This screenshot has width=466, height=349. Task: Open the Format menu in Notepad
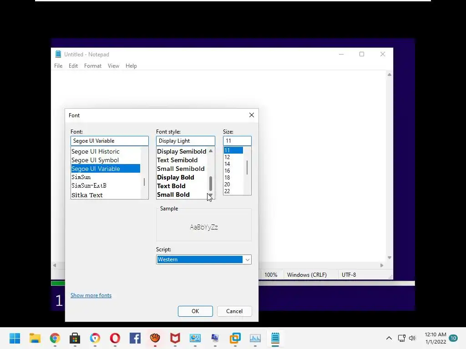pyautogui.click(x=93, y=66)
